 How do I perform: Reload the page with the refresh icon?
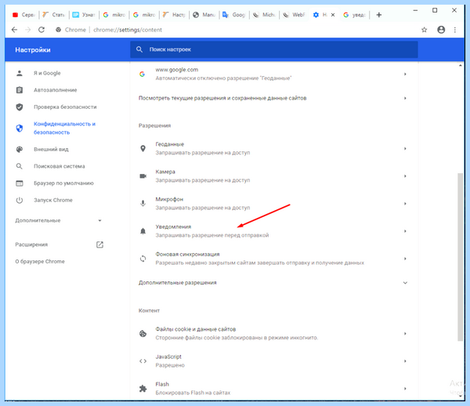42,30
